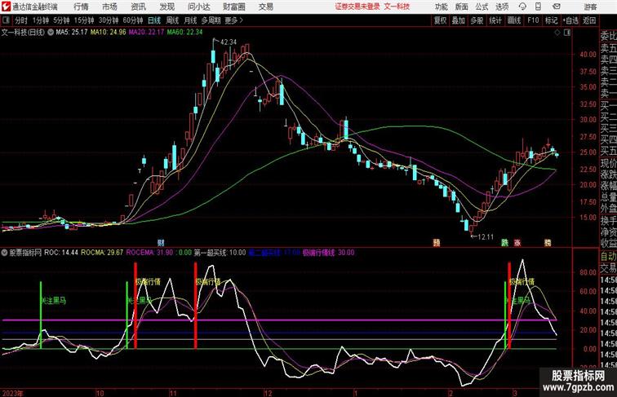Open the 版面 menu
617x397 pixels.
[x=461, y=7]
